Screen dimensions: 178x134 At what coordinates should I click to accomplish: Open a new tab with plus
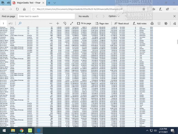point(49,3)
